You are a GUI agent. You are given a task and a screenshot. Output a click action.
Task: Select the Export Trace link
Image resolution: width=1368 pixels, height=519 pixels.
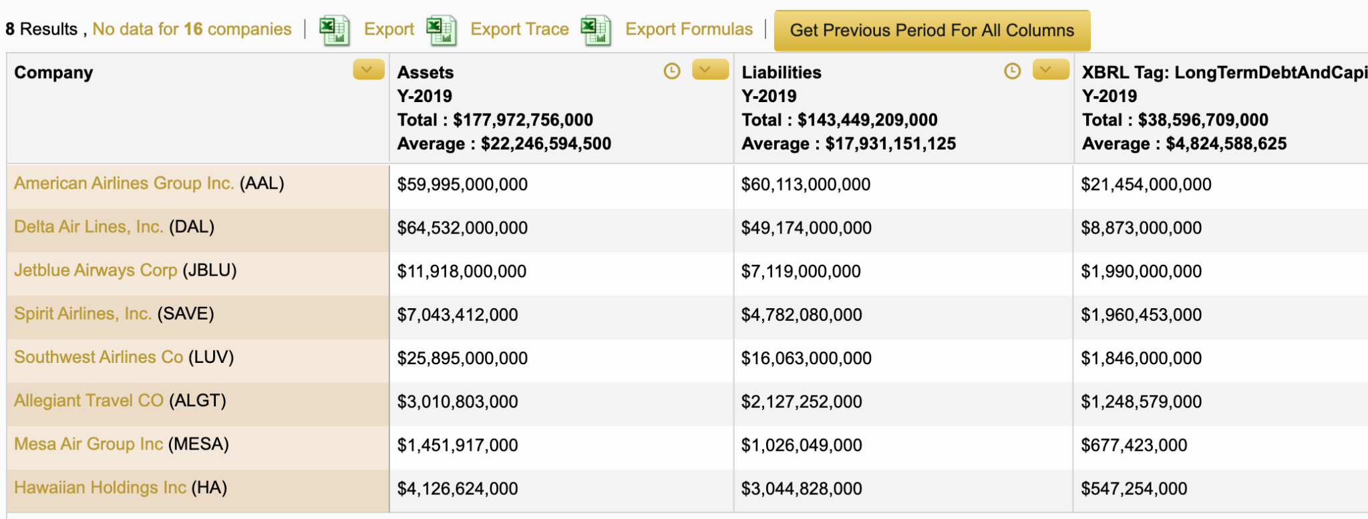[520, 29]
